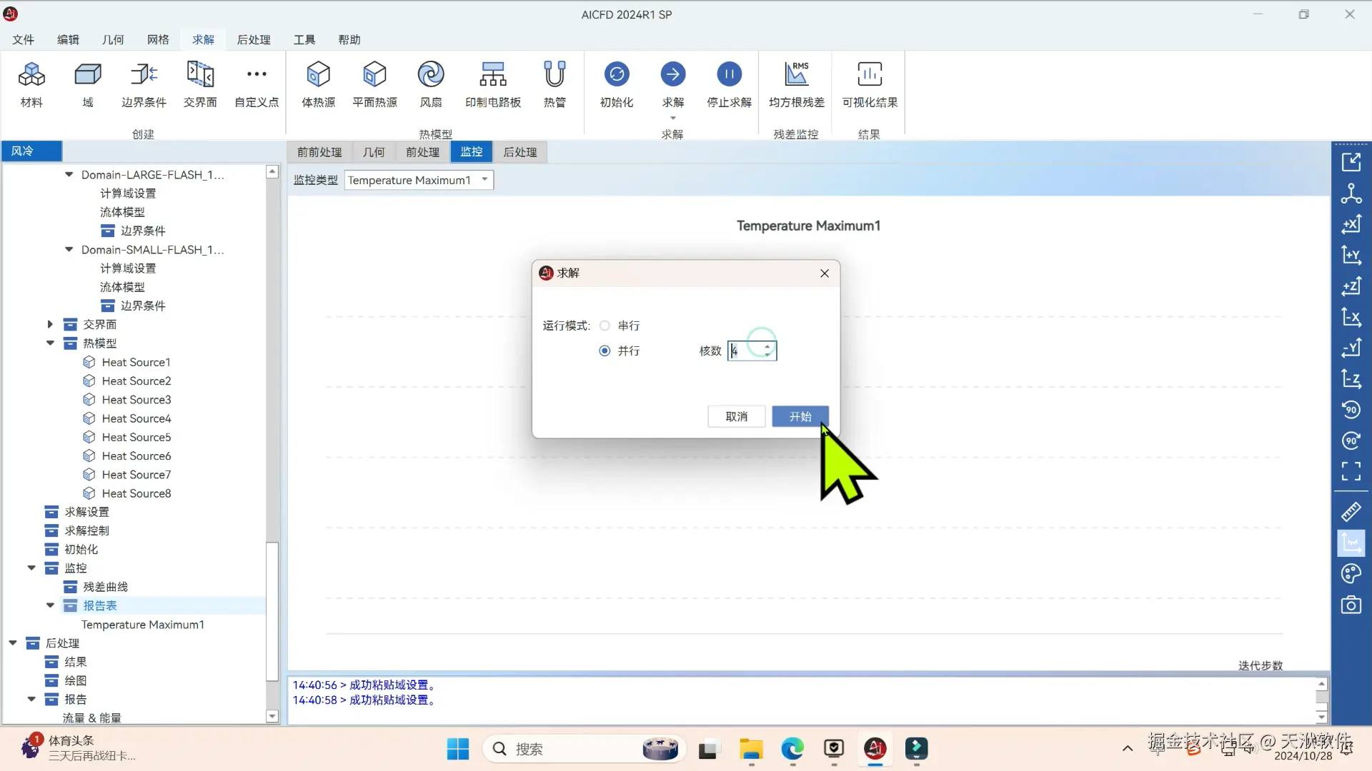Click the 取消 cancel button
Image resolution: width=1372 pixels, height=771 pixels.
tap(736, 416)
